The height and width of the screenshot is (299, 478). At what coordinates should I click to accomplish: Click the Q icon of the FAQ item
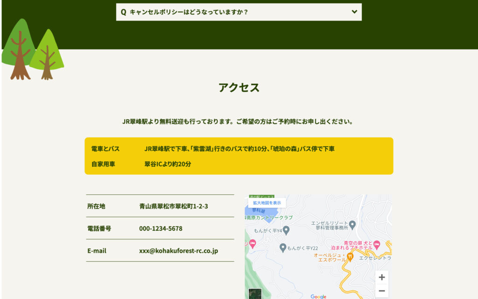(x=123, y=12)
